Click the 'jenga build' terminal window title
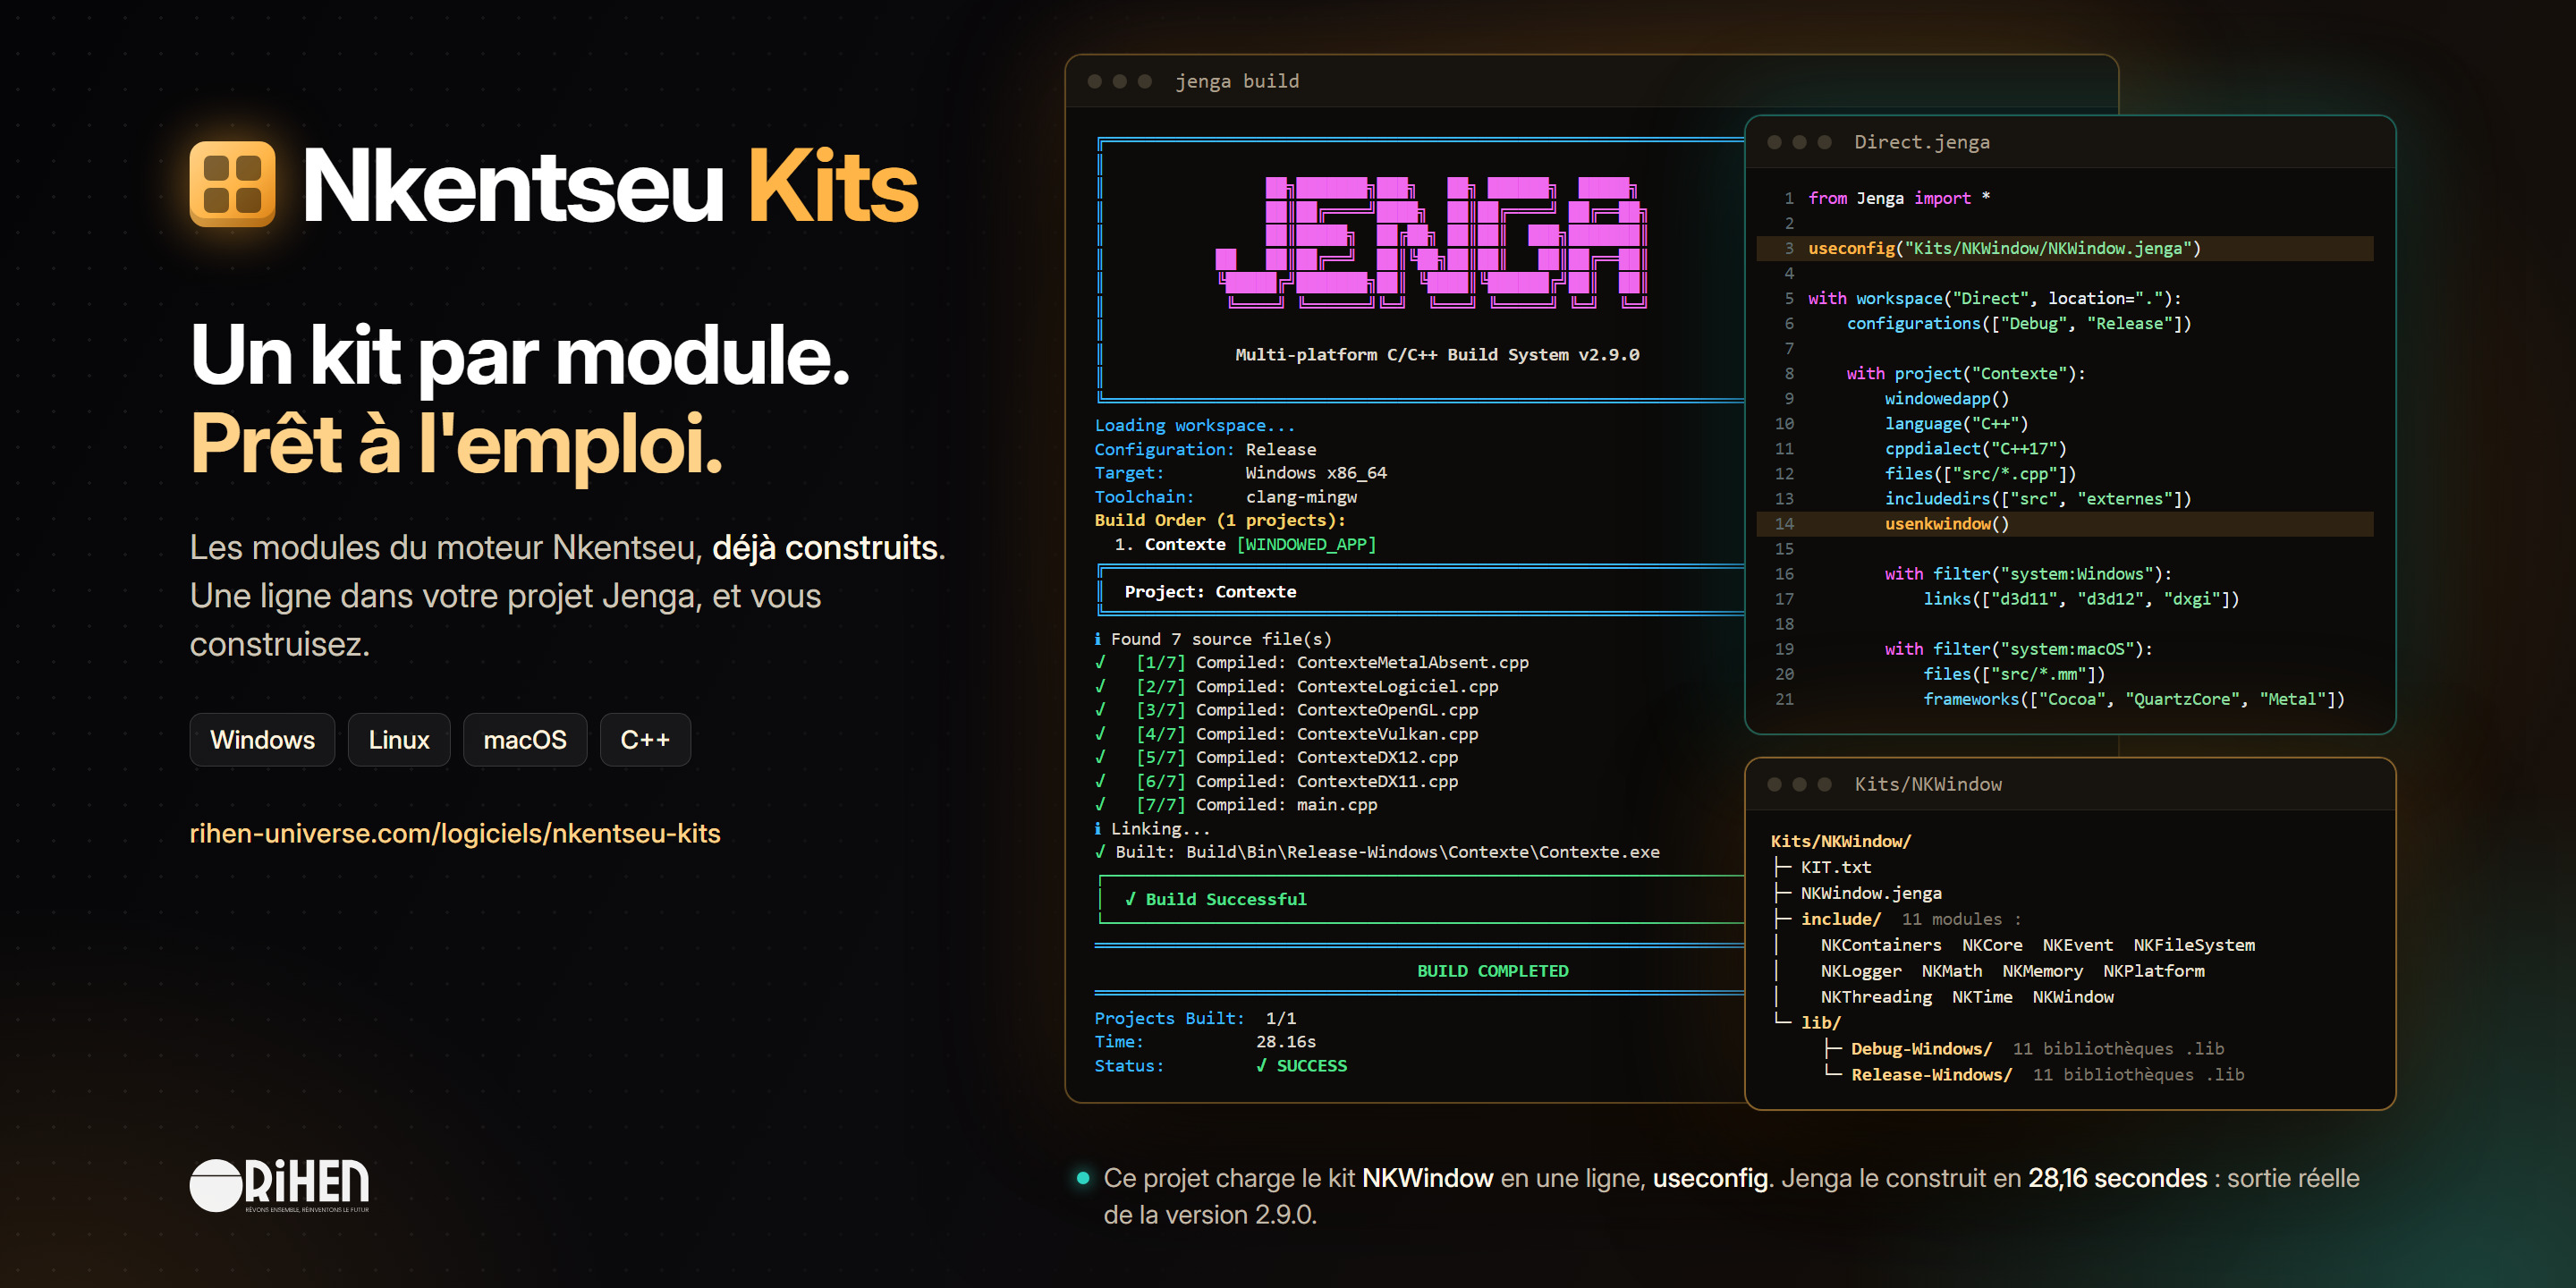Viewport: 2576px width, 1288px height. click(1237, 81)
